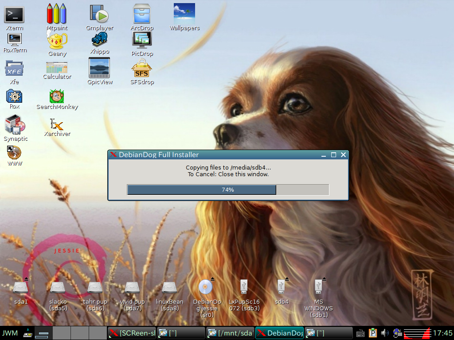Click the Xhippo desktop icon
454x340 pixels.
pyautogui.click(x=100, y=39)
